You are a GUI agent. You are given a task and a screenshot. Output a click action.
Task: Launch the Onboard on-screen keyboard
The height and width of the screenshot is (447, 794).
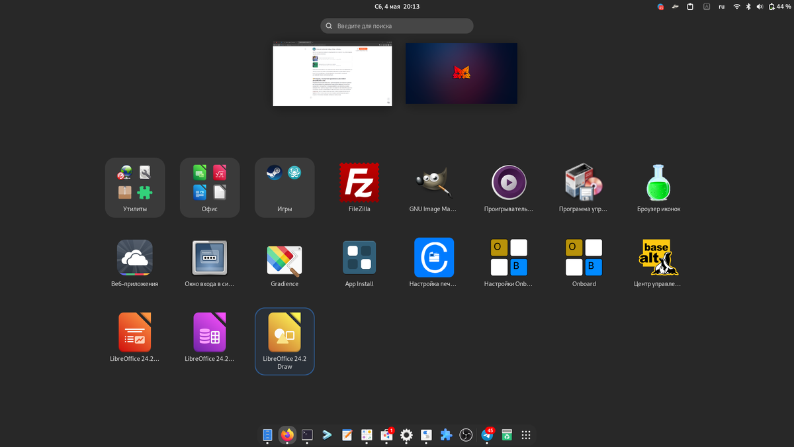tap(584, 258)
